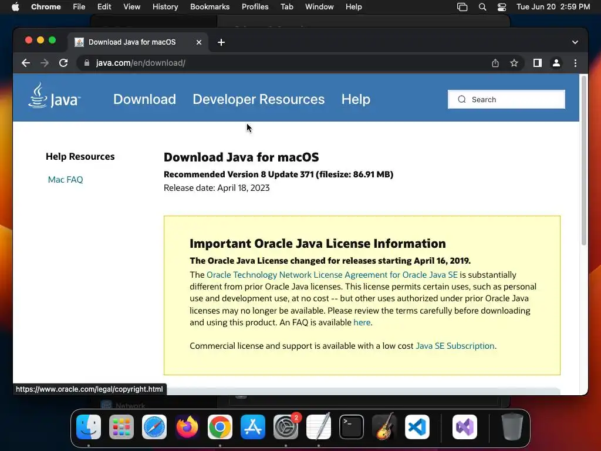The height and width of the screenshot is (451, 601).
Task: Click the magnifier icon in the Search box
Action: coord(462,99)
